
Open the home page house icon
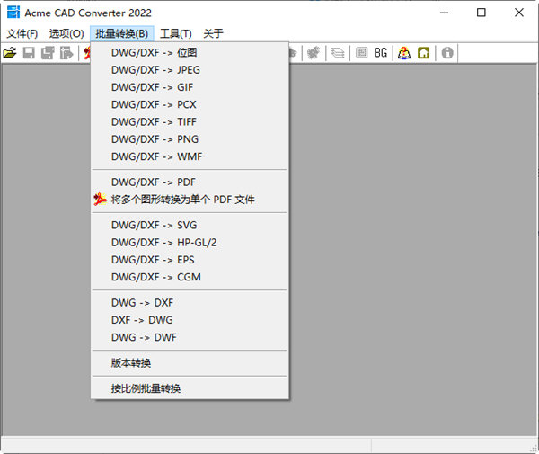click(423, 53)
